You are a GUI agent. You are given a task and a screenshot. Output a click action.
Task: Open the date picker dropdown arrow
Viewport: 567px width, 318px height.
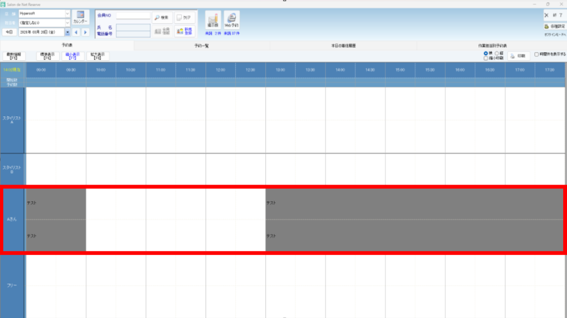(68, 32)
